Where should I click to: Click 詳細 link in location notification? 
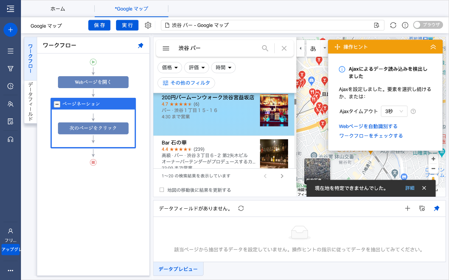(x=410, y=188)
